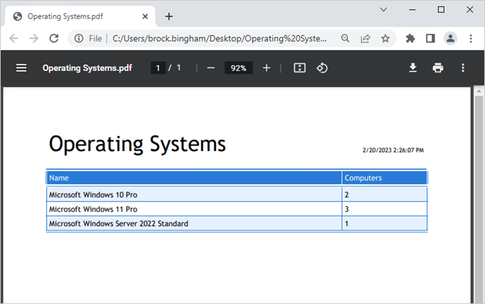The height and width of the screenshot is (304, 485).
Task: View site information icon in address bar
Action: pos(79,38)
